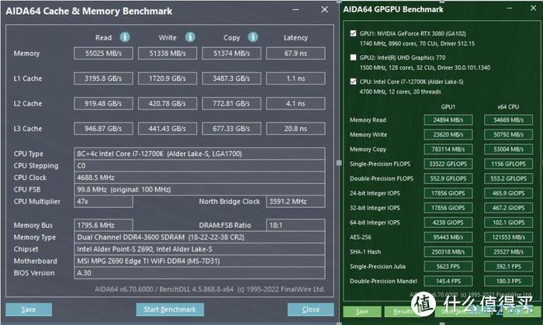543x325 pixels.
Task: Click CPU Type field 8C+4c Intel Core i7-12700K
Action: pyautogui.click(x=199, y=154)
